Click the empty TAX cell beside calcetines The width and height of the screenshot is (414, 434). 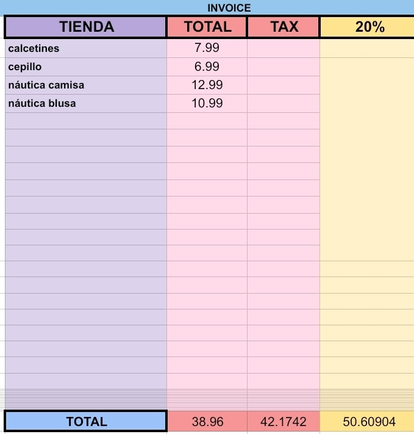tap(284, 48)
